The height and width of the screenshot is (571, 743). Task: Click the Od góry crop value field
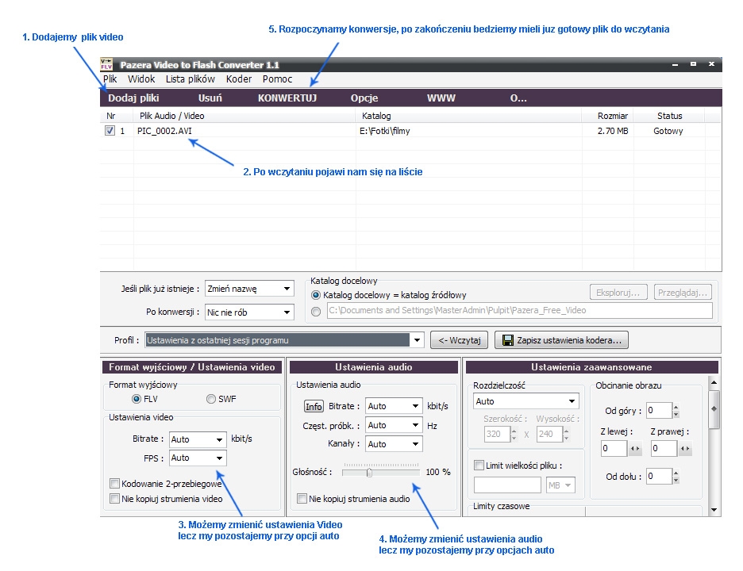click(x=660, y=411)
